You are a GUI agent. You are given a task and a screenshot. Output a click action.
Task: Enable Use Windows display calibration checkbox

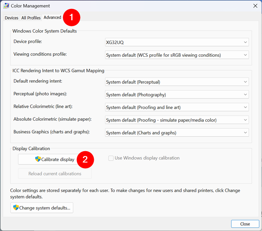pos(111,158)
